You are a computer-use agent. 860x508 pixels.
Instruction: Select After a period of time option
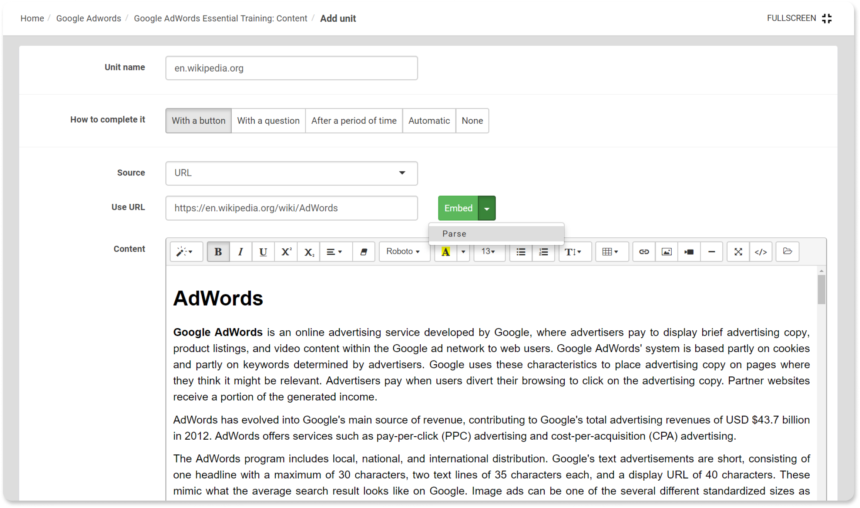pos(354,120)
